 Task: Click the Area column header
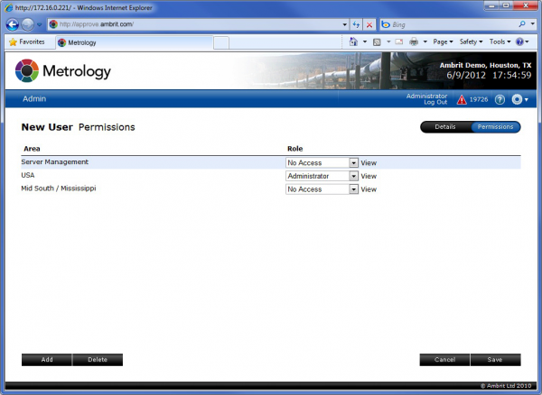[x=32, y=149]
